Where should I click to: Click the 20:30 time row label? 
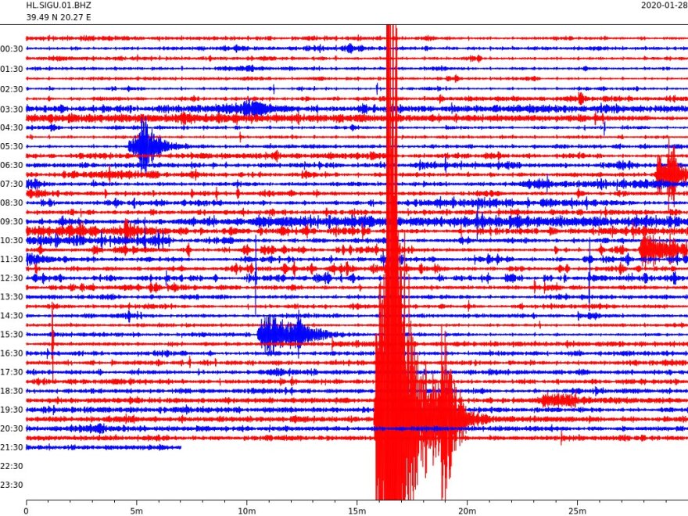[12, 428]
